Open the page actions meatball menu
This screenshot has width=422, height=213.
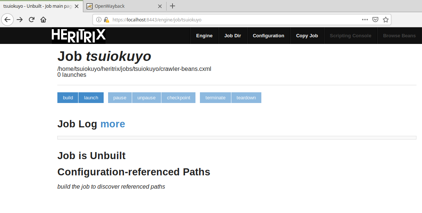click(x=365, y=20)
